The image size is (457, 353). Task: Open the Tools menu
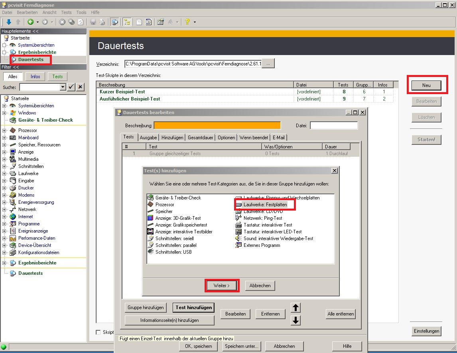click(81, 12)
